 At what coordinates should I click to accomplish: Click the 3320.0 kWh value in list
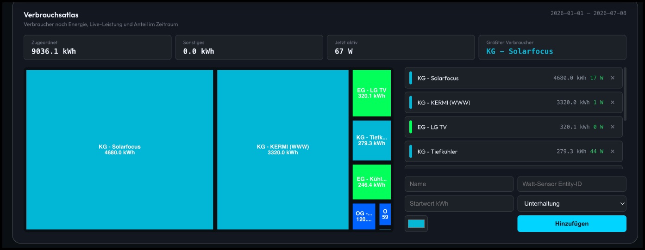tap(573, 103)
